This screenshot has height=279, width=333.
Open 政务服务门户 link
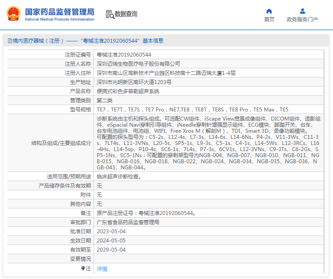click(302, 19)
